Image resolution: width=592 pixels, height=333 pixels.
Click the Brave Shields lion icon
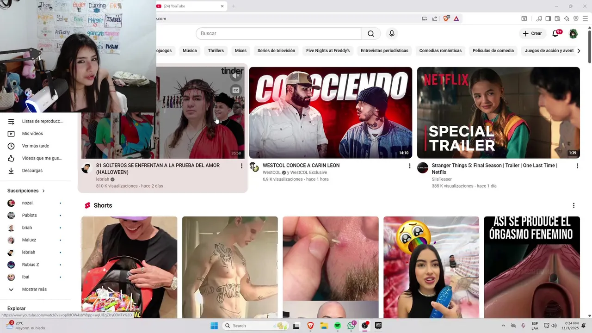tap(446, 18)
